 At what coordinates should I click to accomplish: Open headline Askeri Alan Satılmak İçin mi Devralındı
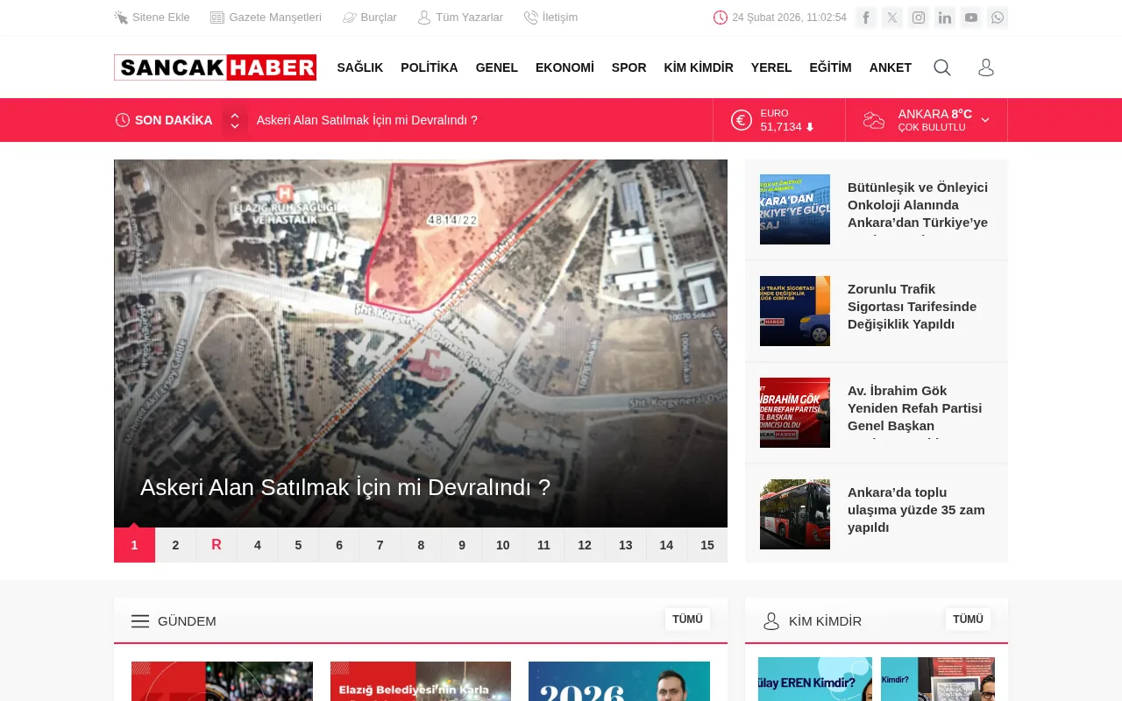click(x=345, y=487)
